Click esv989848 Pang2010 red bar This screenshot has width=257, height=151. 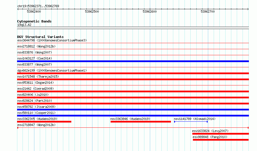coord(221,140)
